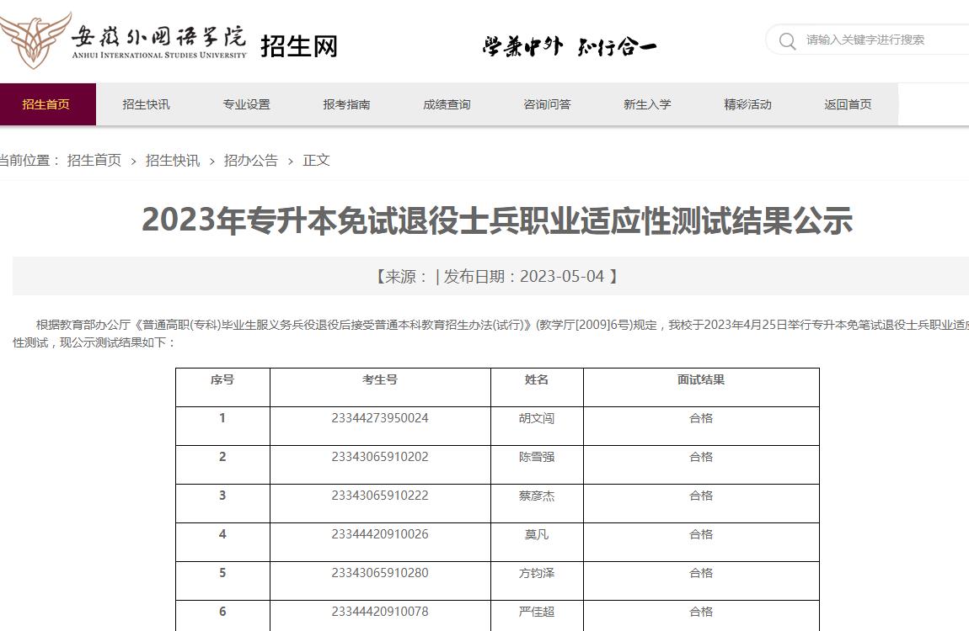Click breadcrumb link 招办公告
This screenshot has height=631, width=969.
(x=251, y=161)
